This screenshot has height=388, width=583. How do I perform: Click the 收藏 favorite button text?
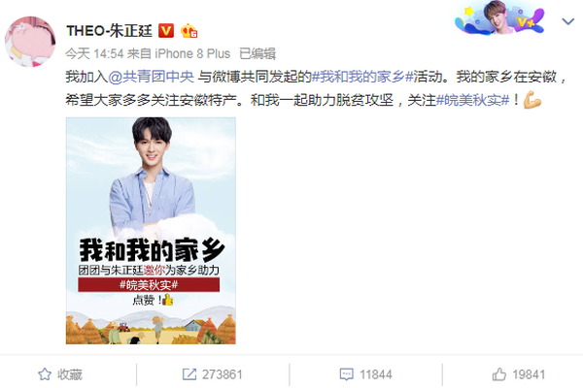pyautogui.click(x=70, y=374)
